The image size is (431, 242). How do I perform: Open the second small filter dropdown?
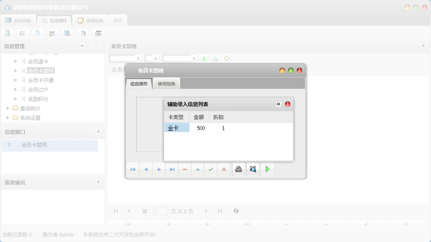(x=155, y=58)
